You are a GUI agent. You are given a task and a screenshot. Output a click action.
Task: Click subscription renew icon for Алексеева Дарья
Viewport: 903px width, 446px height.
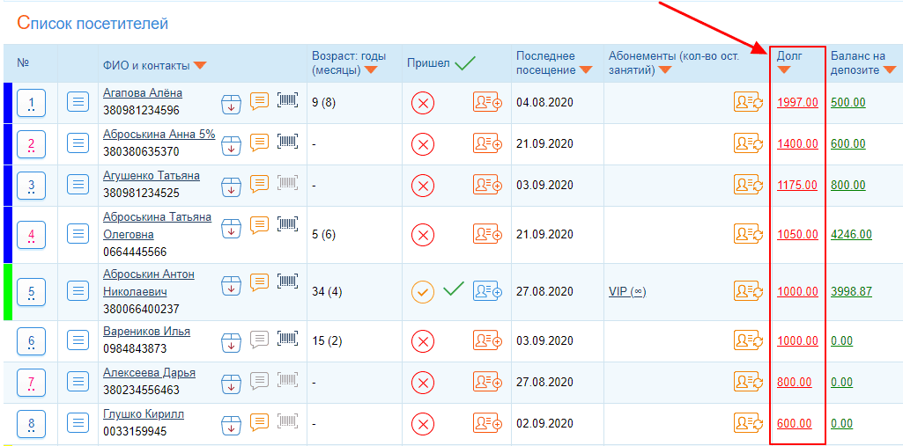coord(748,382)
